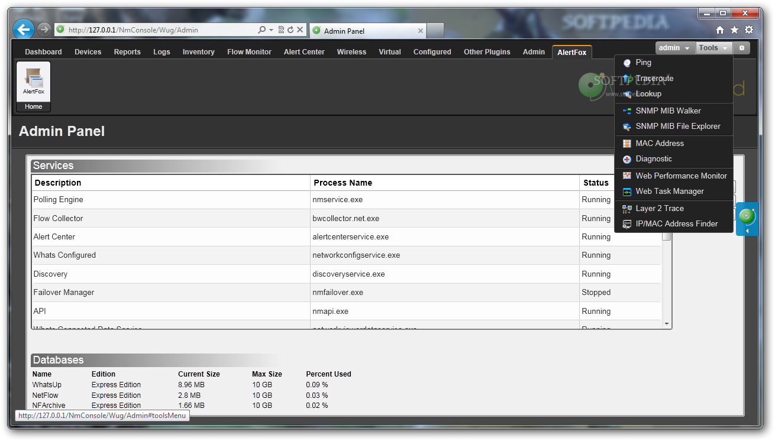This screenshot has height=441, width=775.
Task: Switch to the Alert Center tab
Action: [x=304, y=52]
